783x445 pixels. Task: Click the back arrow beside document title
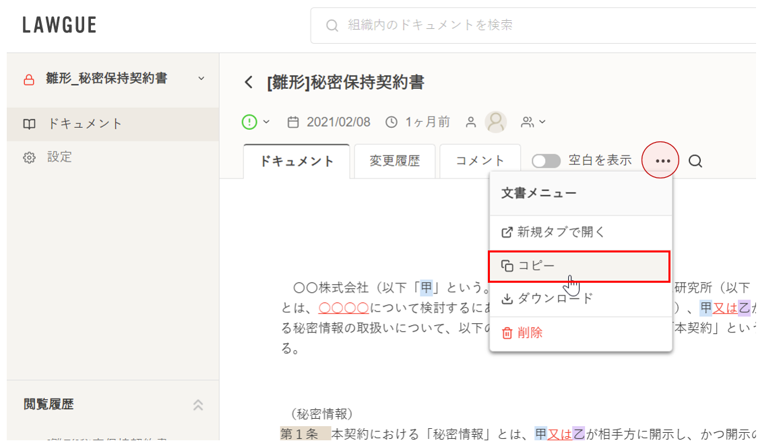249,83
